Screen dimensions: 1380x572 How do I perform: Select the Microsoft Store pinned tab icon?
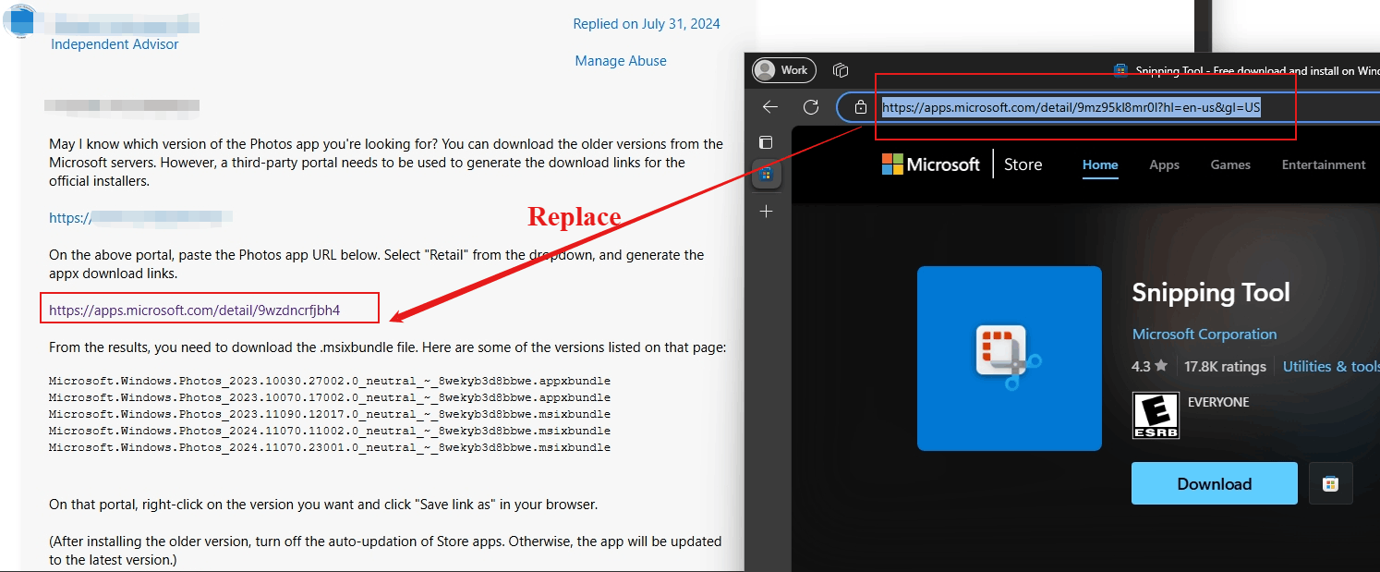tap(766, 174)
